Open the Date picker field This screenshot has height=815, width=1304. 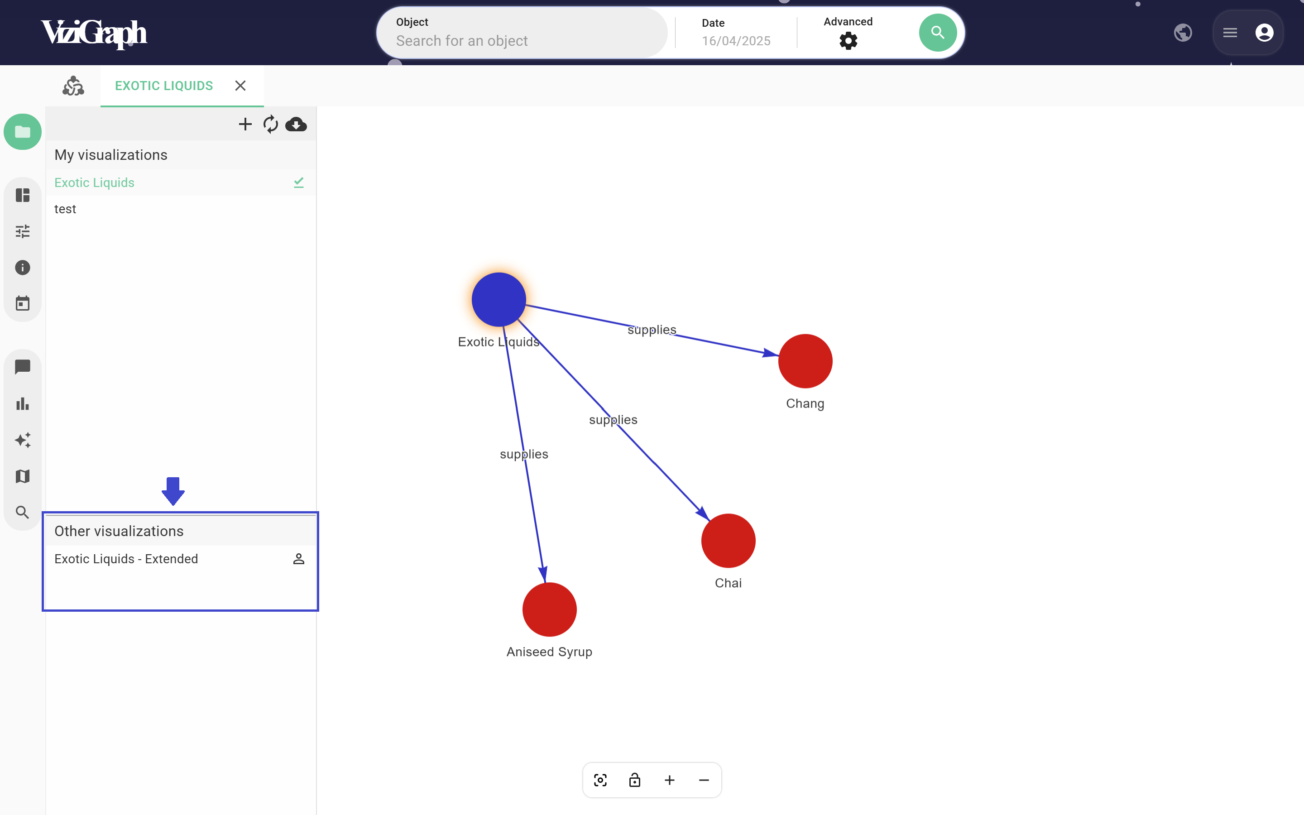pos(735,40)
